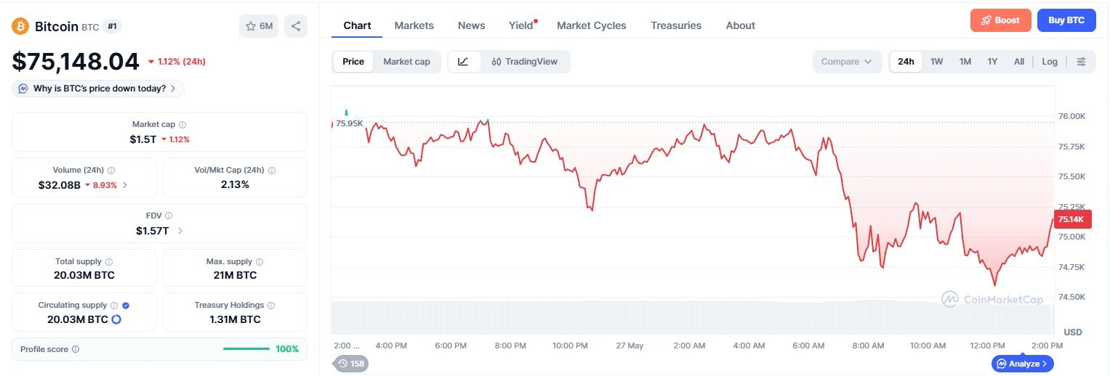Viewport: 1110px width, 376px height.
Task: Expand Volume (24h) chevron arrow
Action: click(x=125, y=185)
